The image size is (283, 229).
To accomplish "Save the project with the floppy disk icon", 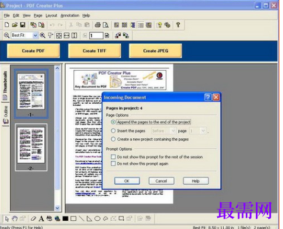I will 22,25.
